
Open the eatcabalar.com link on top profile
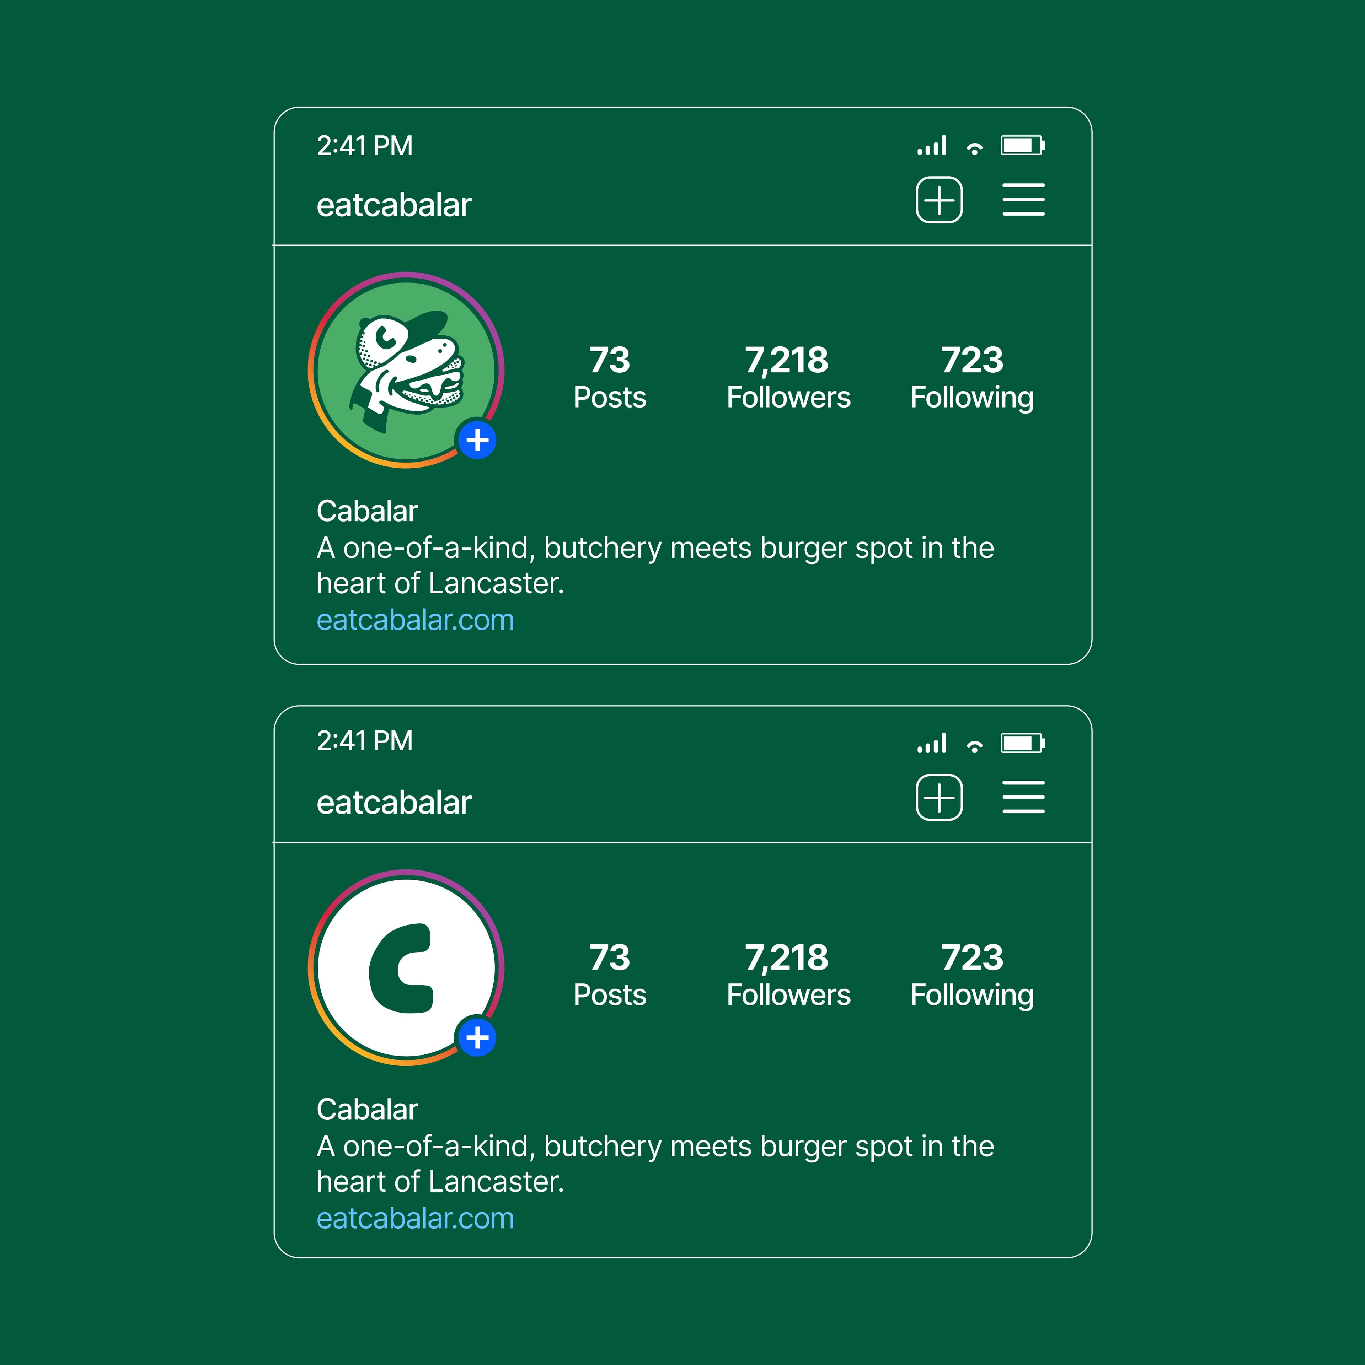pos(416,620)
